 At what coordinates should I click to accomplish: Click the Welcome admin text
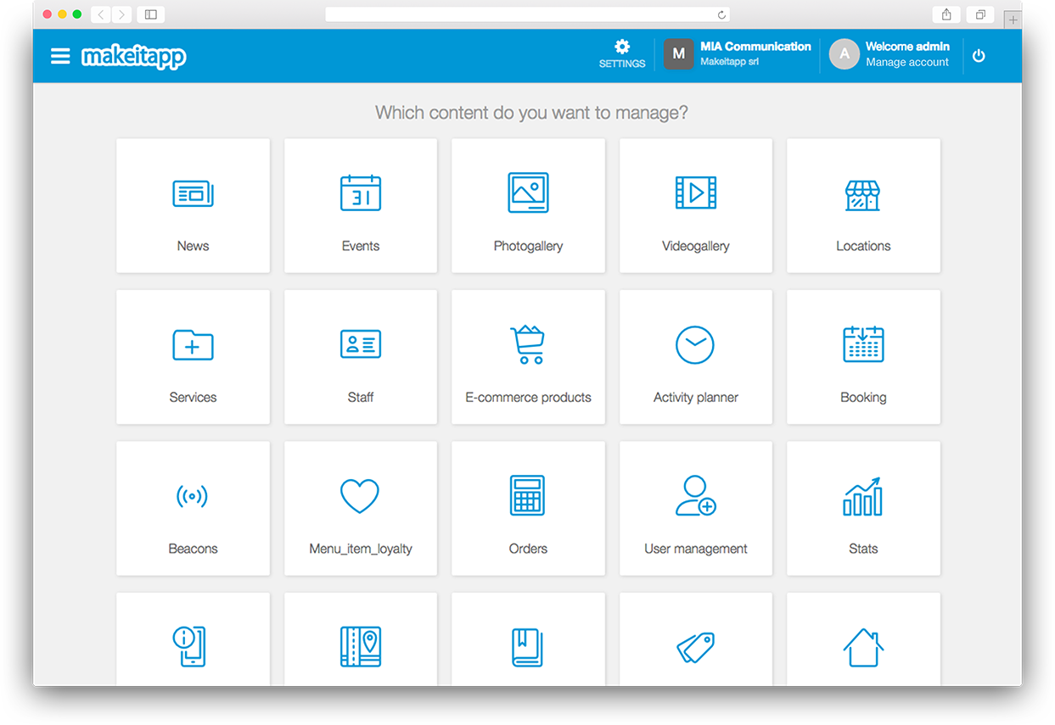(x=907, y=47)
